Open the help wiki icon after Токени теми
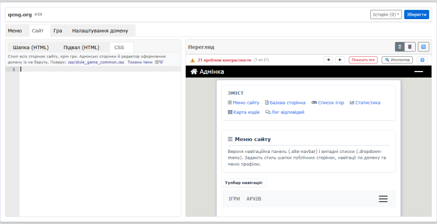Viewport: 437px width, 224px height. 159,62
